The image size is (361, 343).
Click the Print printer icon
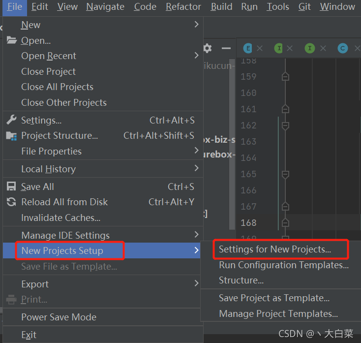pyautogui.click(x=11, y=300)
